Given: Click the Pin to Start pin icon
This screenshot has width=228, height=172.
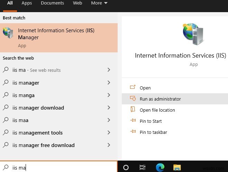Looking at the screenshot, I should [133, 120].
